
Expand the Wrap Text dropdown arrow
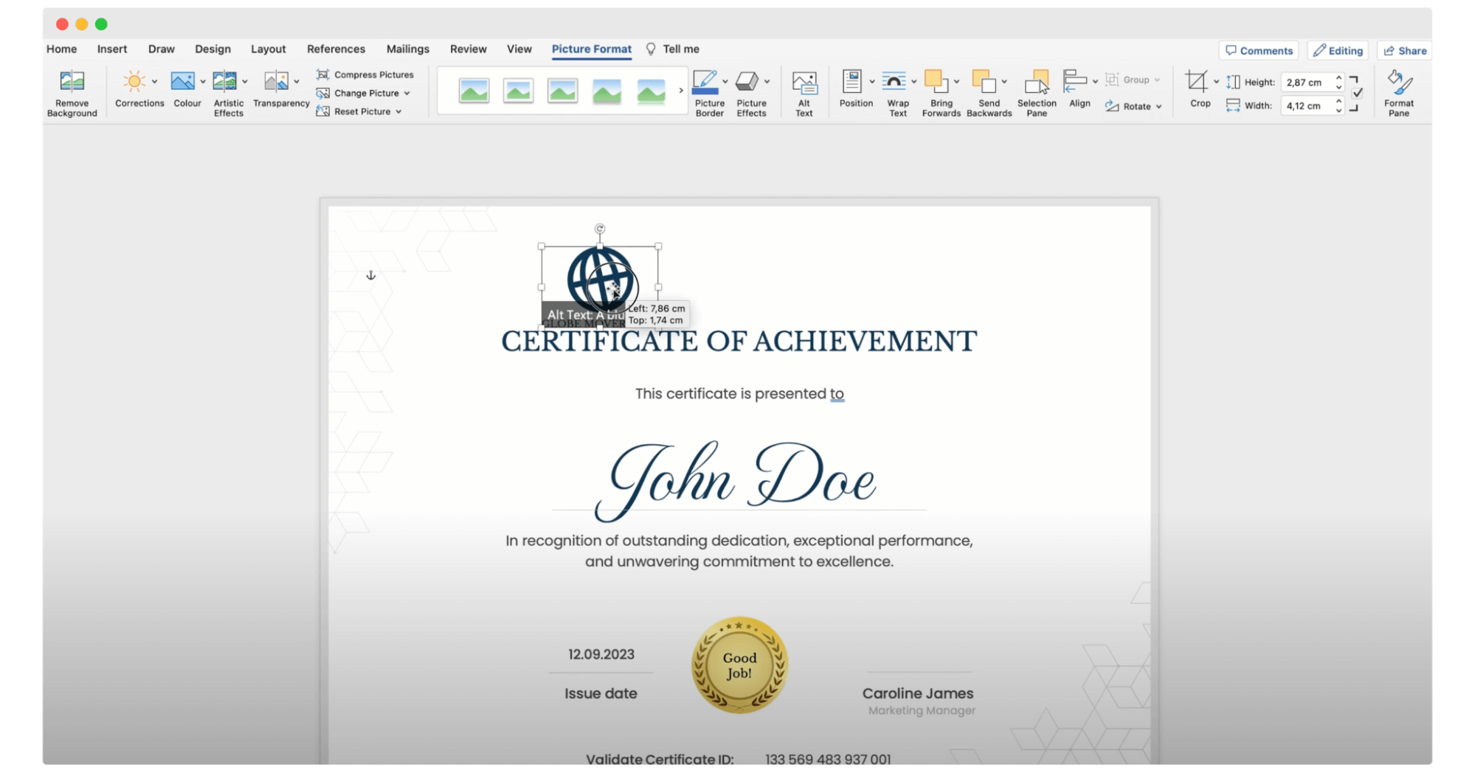(913, 82)
